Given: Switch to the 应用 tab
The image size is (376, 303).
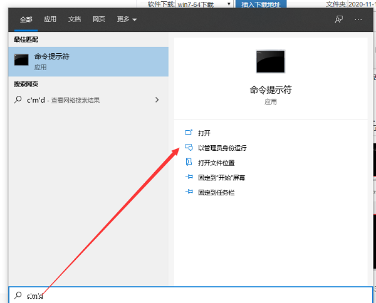Looking at the screenshot, I should pyautogui.click(x=50, y=19).
